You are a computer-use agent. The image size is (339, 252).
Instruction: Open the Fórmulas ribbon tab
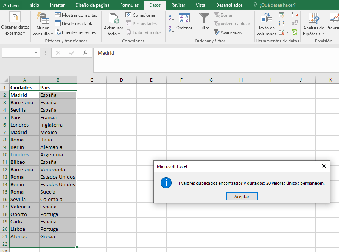coord(129,5)
